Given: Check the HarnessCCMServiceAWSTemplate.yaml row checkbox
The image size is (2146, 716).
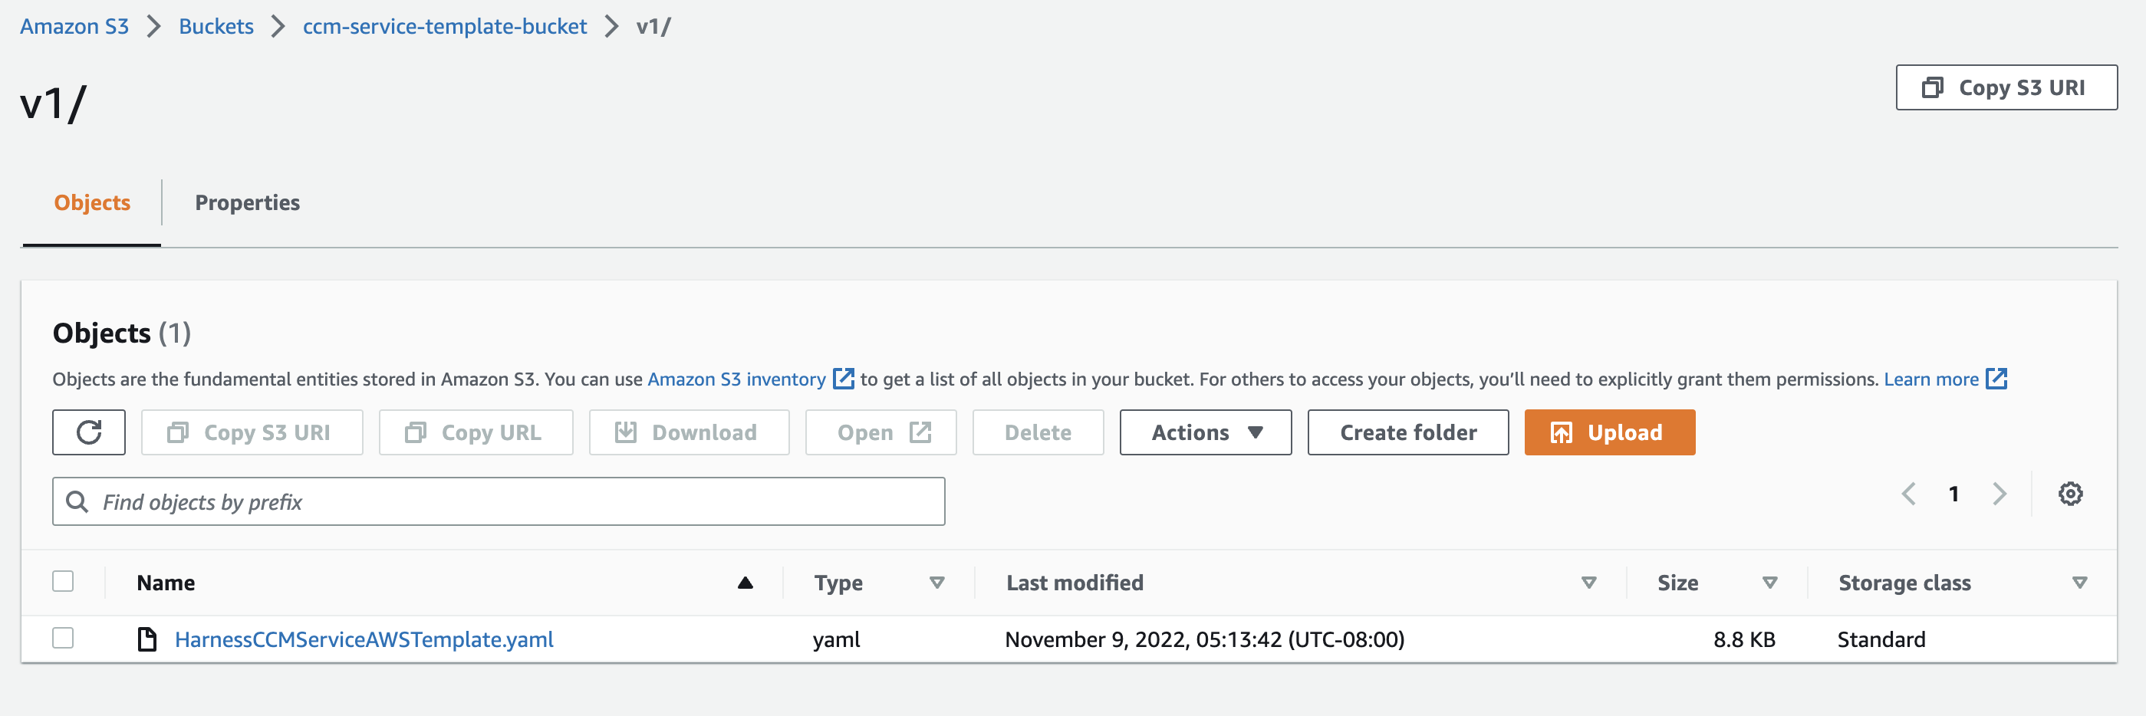Looking at the screenshot, I should pos(64,639).
